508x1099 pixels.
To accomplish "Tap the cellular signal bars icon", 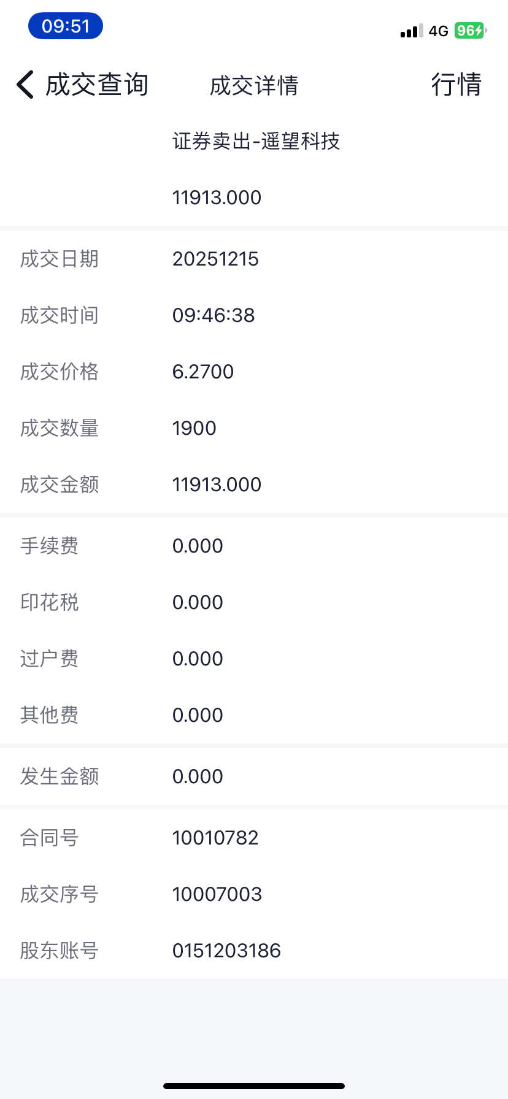I will tap(412, 31).
